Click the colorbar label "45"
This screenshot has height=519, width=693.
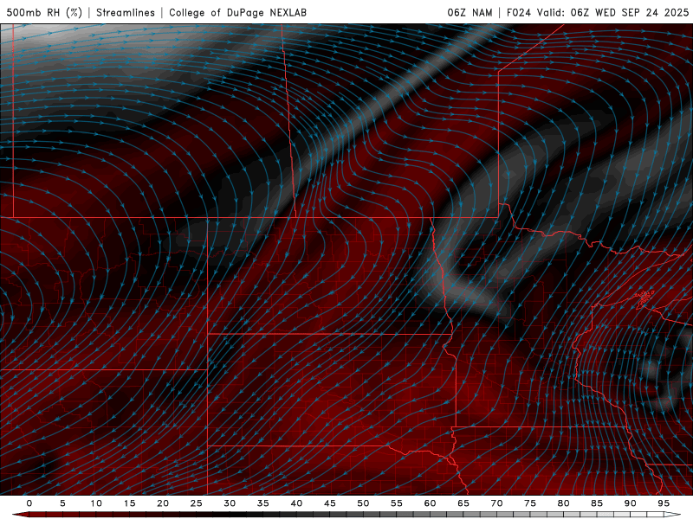tap(330, 503)
